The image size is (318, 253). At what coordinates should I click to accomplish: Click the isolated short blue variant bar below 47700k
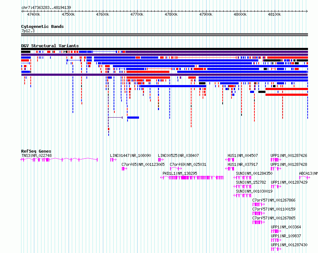click(x=133, y=118)
